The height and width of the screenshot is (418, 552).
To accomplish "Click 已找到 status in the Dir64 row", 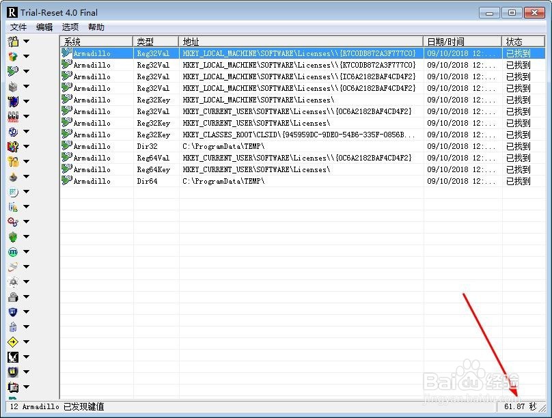I will (x=519, y=181).
